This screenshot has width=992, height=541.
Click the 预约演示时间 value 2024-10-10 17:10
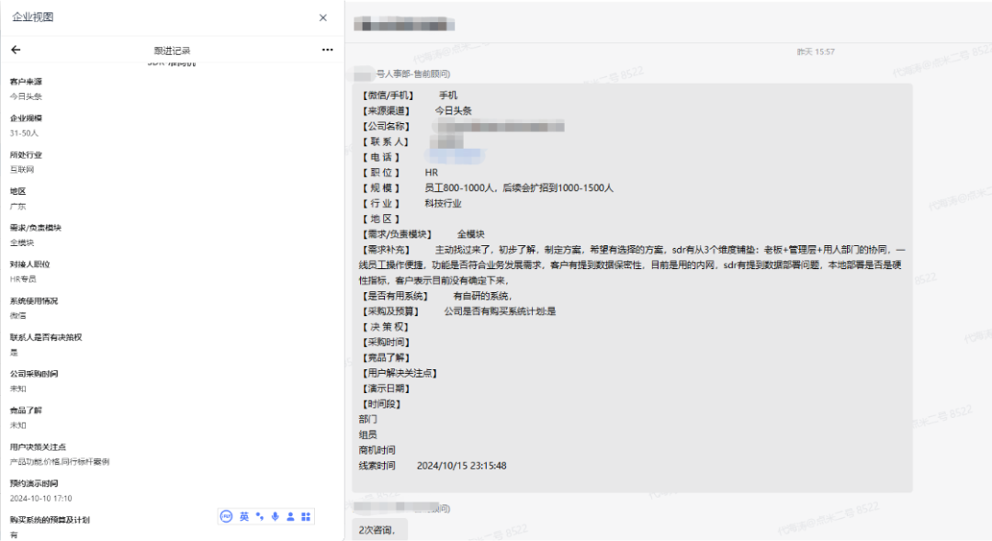point(40,498)
